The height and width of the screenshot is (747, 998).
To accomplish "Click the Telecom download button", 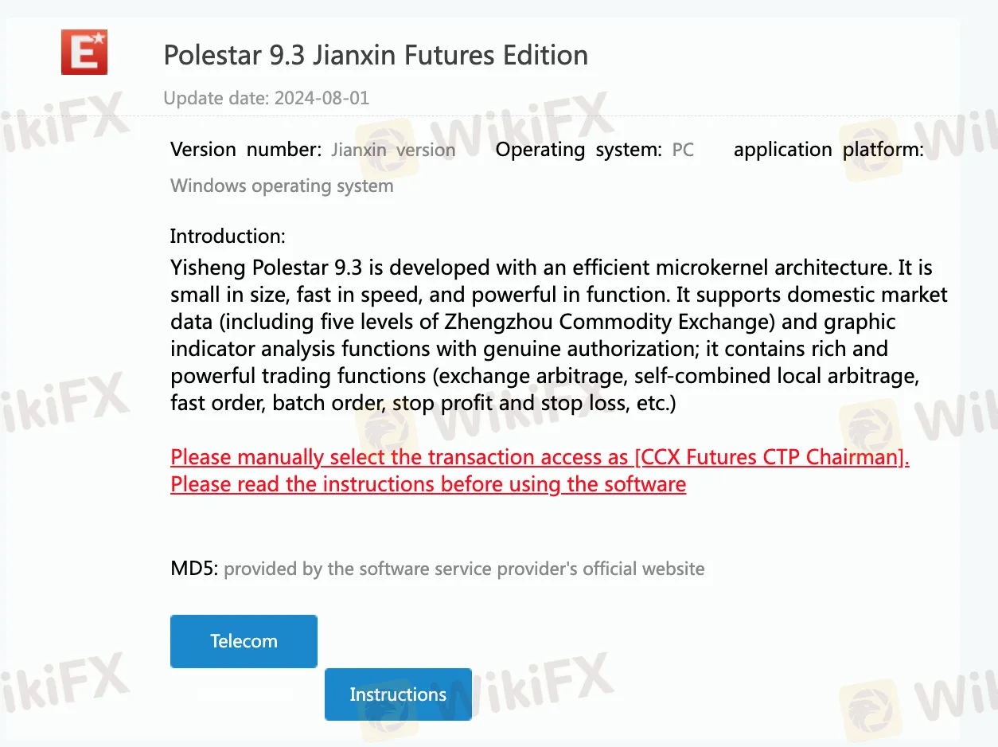I will [244, 641].
